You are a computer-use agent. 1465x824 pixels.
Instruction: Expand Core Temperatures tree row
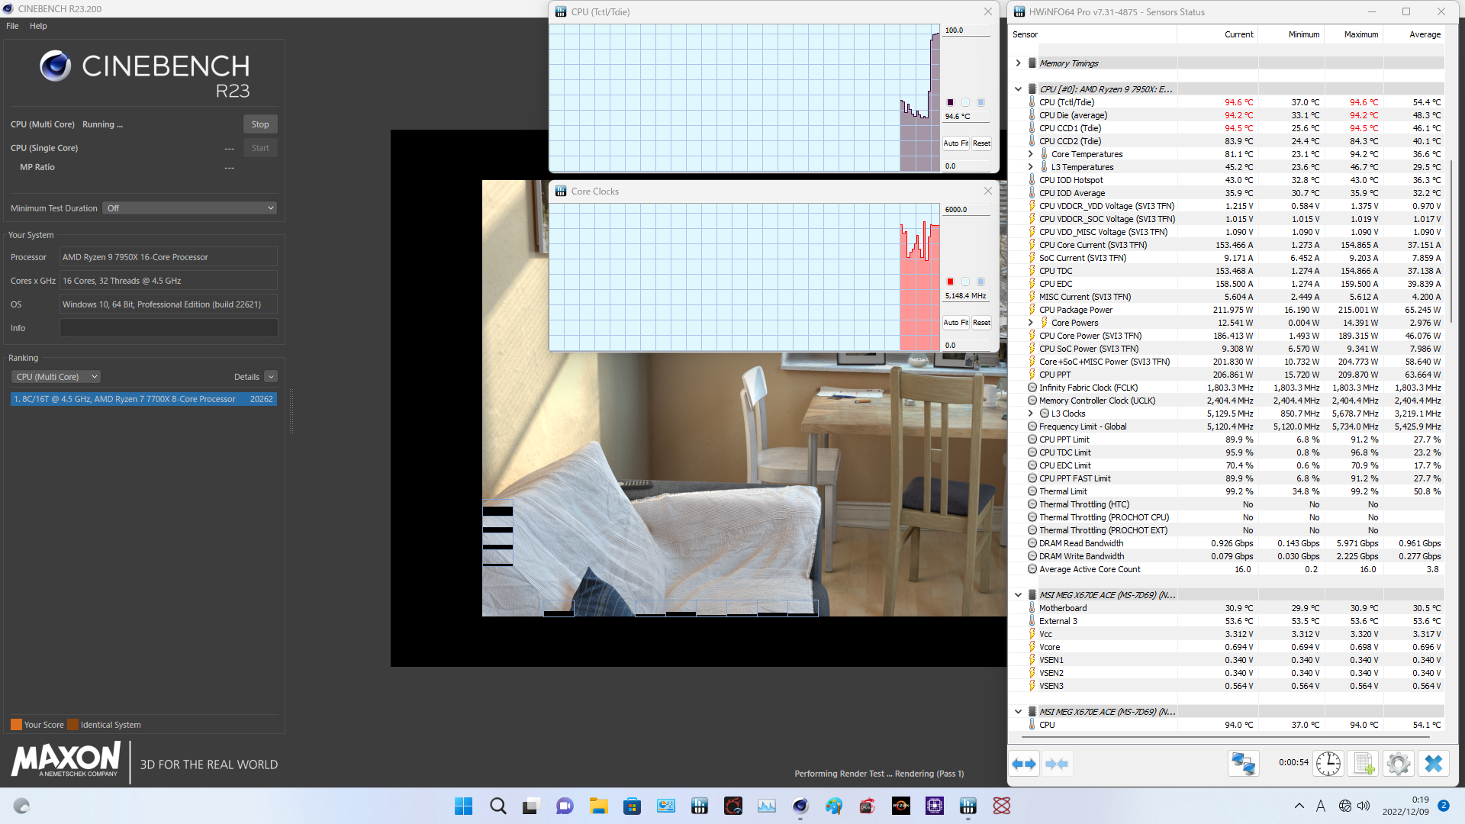point(1030,154)
